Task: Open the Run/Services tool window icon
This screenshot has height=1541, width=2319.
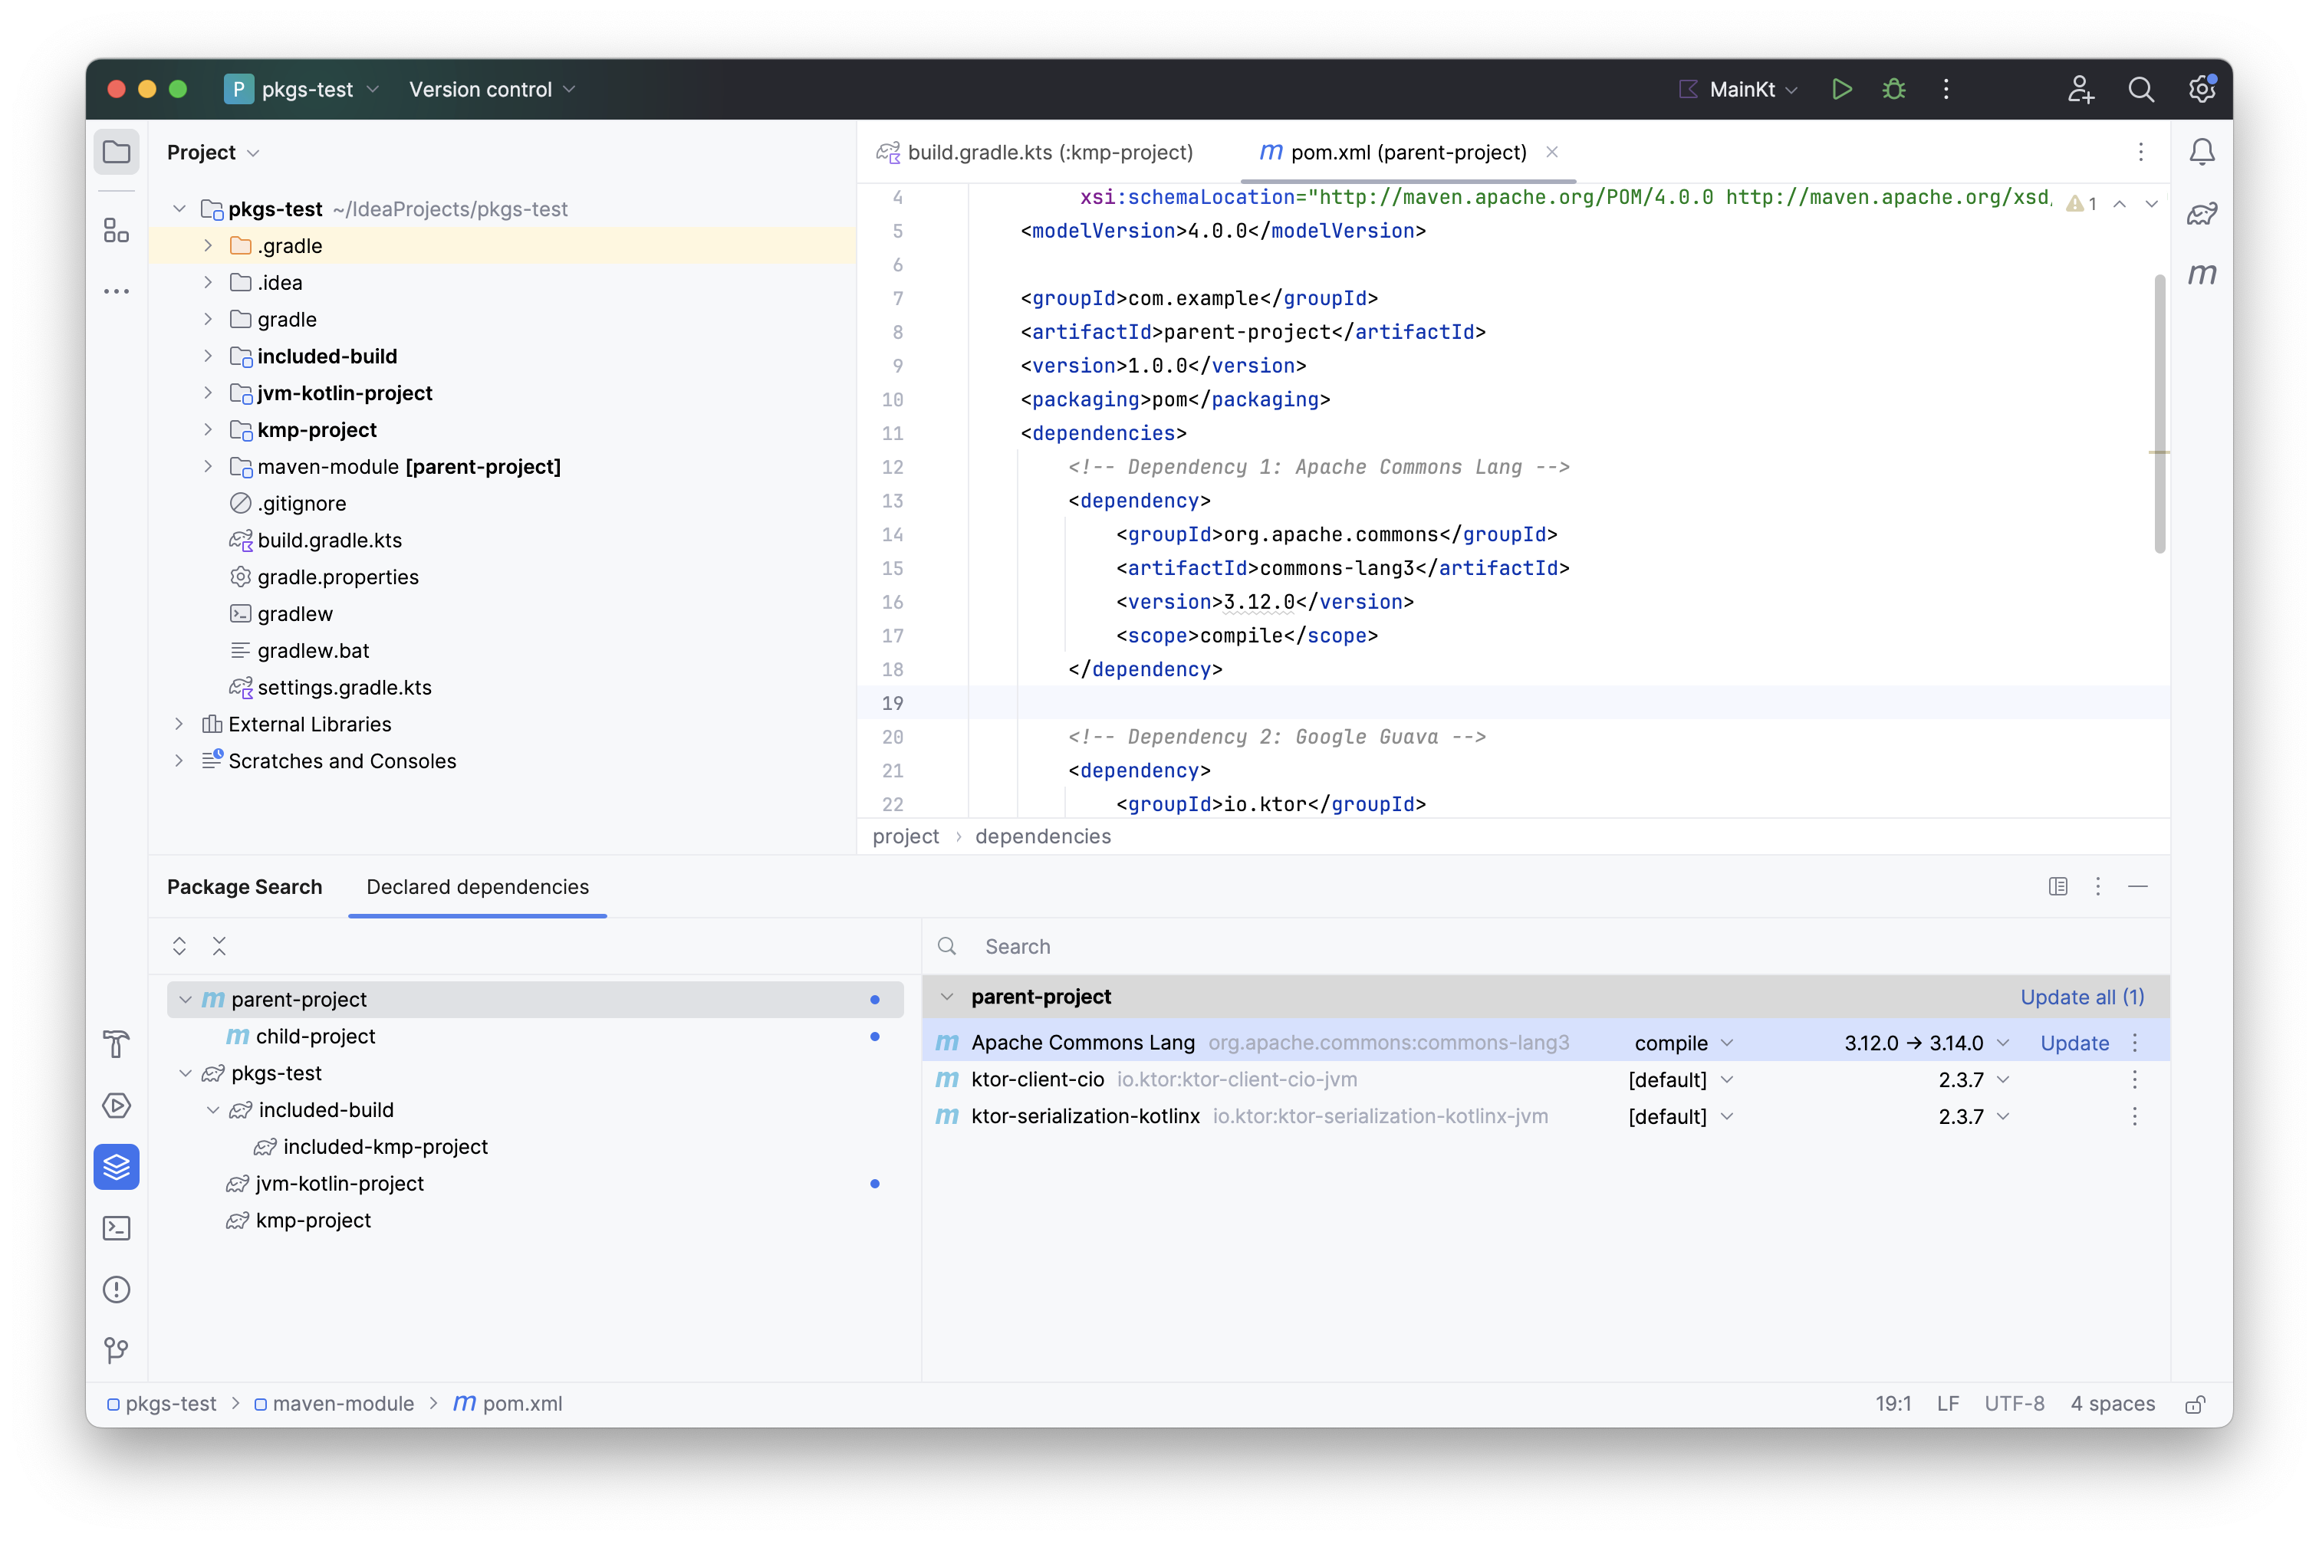Action: coord(116,1106)
